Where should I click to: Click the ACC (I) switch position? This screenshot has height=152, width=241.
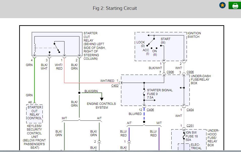pyautogui.click(x=146, y=52)
